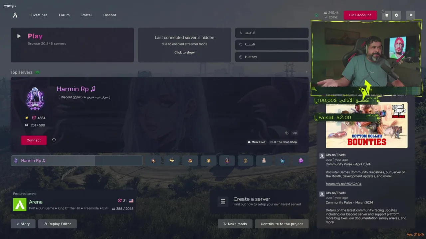Click the green badge beside Top servers
The width and height of the screenshot is (426, 239).
coord(37,72)
